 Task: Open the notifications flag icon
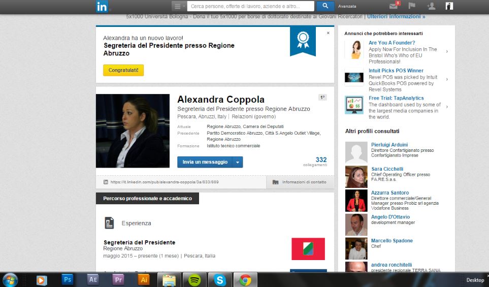pos(412,6)
